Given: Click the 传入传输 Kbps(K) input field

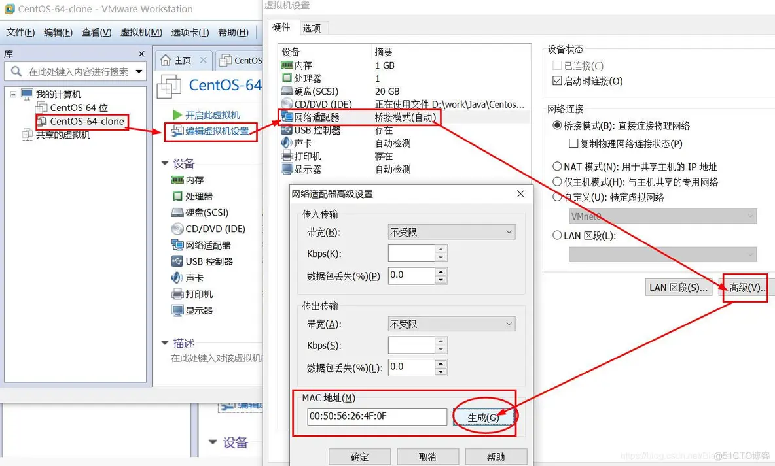Looking at the screenshot, I should [x=411, y=254].
